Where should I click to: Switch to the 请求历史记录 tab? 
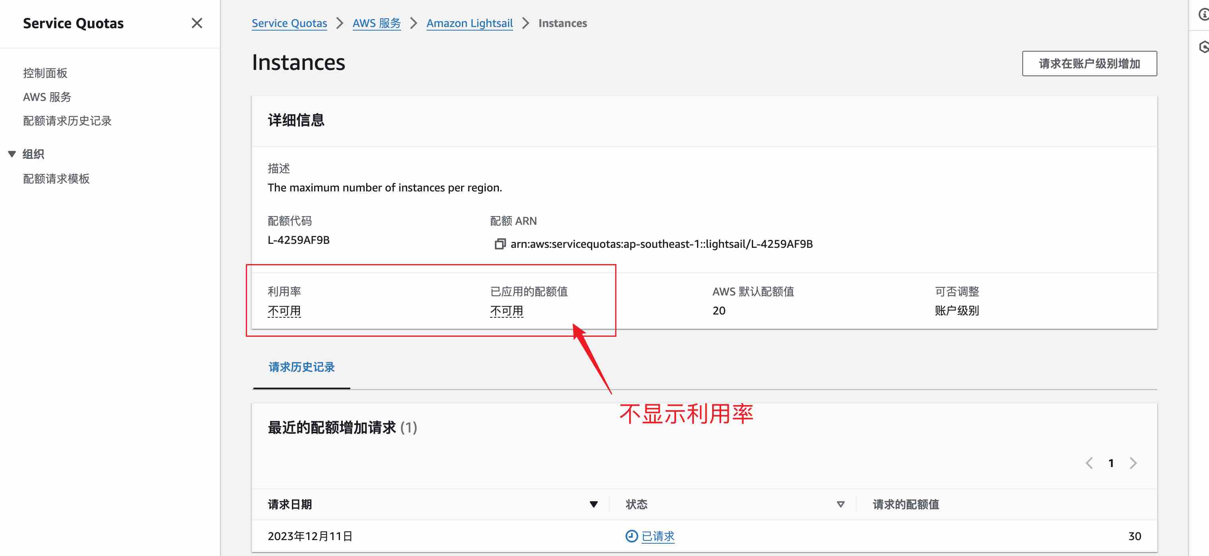(x=301, y=367)
